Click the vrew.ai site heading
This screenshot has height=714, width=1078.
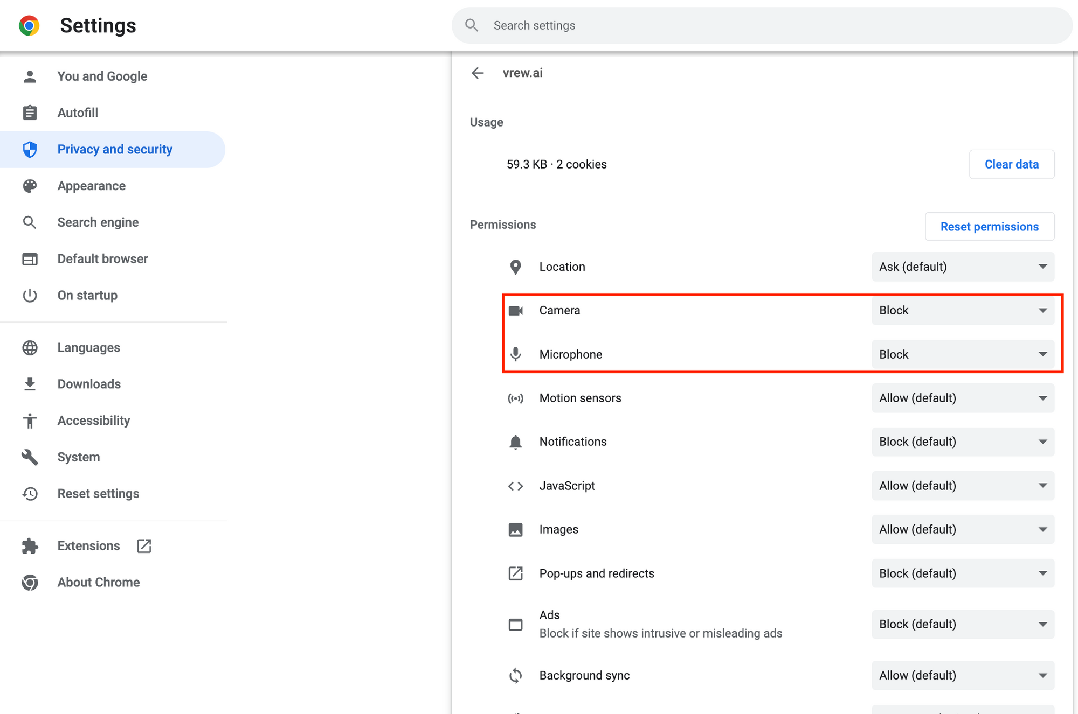click(x=522, y=73)
